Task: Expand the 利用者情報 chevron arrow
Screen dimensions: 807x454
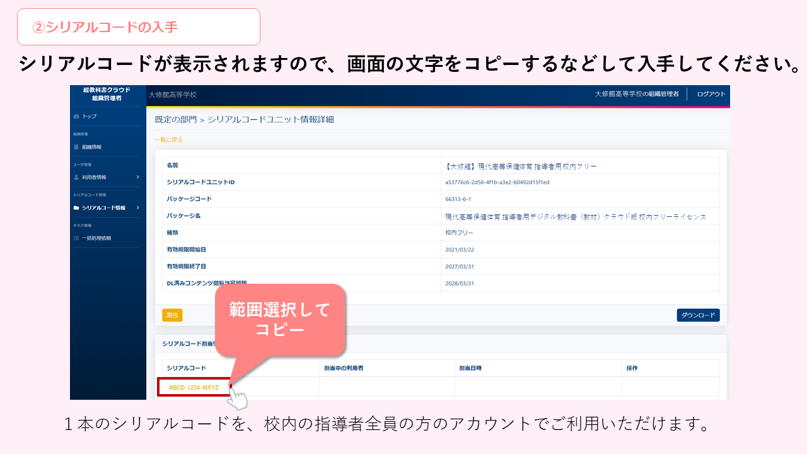Action: tap(137, 177)
